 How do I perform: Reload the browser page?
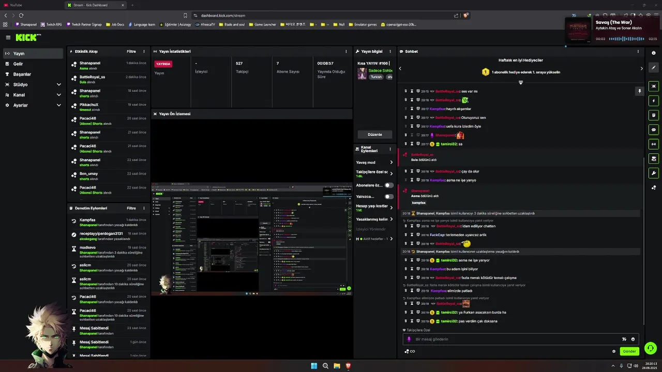point(21,16)
